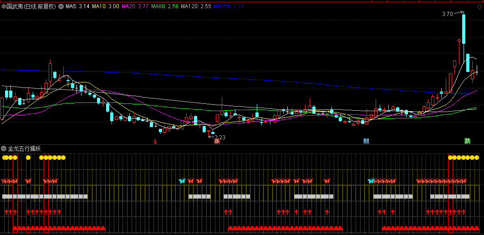Click the tall cyan candlestick at the 3.70 peak

click(x=464, y=29)
